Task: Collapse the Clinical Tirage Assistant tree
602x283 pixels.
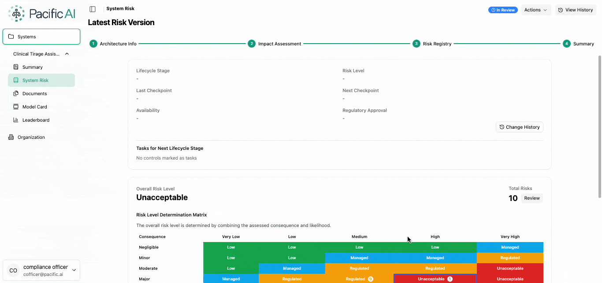Action: coord(67,54)
